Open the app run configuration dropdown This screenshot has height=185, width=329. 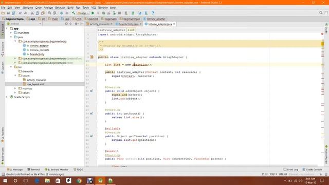(x=83, y=13)
